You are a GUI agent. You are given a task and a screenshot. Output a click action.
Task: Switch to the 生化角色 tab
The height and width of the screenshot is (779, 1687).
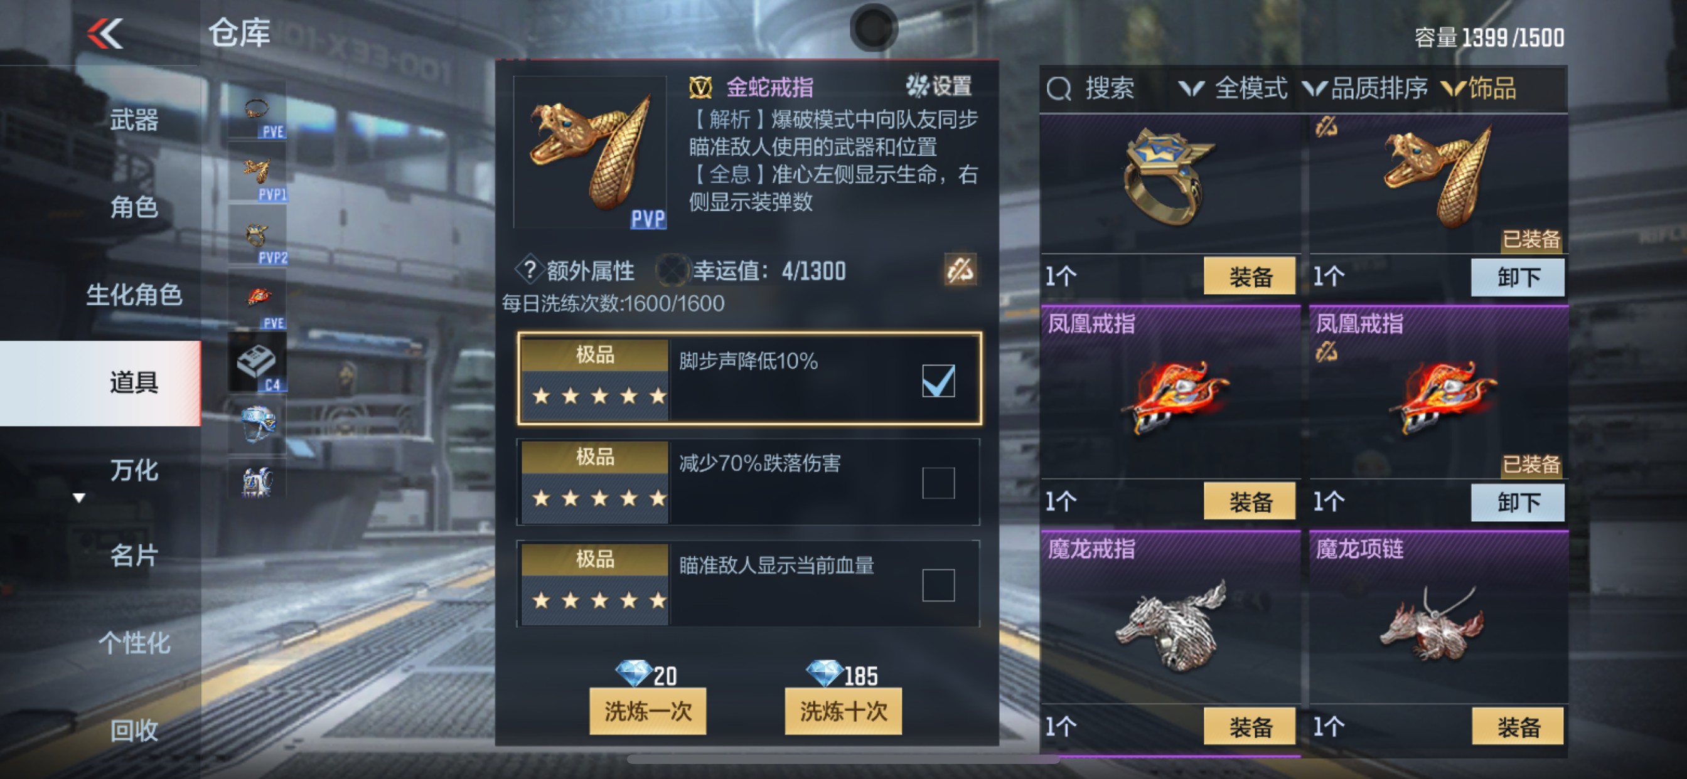(134, 295)
